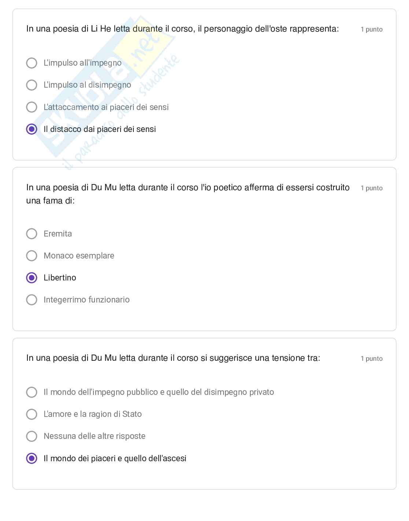The height and width of the screenshot is (521, 409).
Task: Choose "L'amore e la ragion di Stato"
Action: 32,414
